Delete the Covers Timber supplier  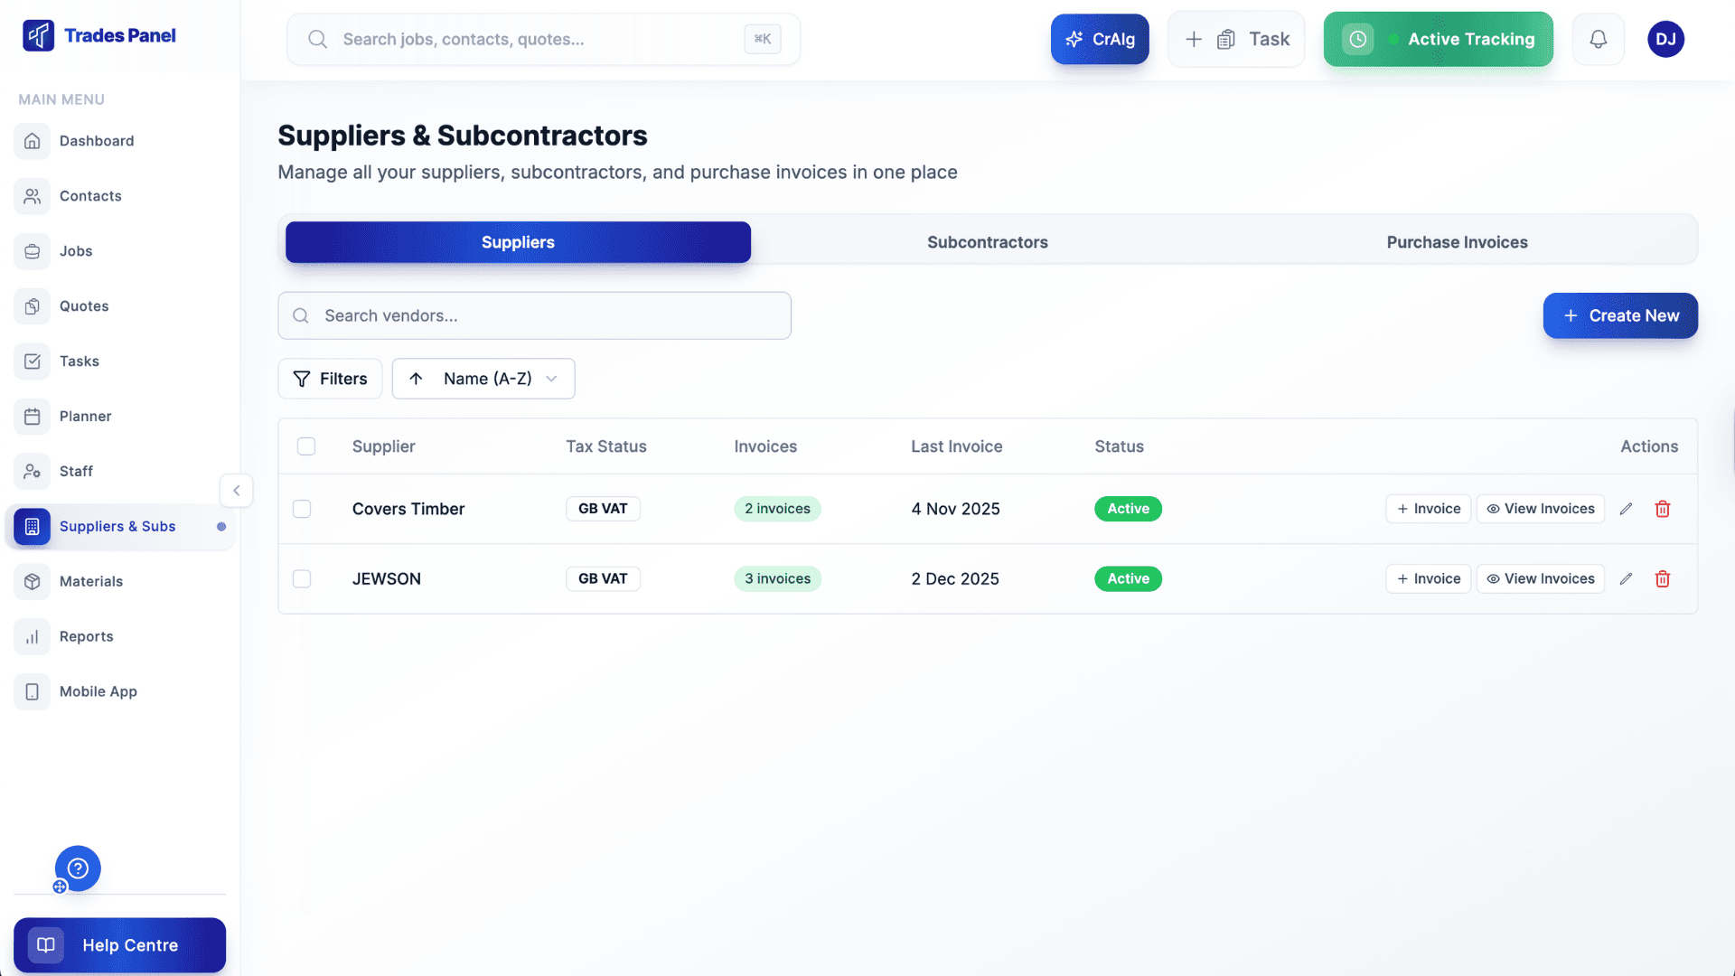pyautogui.click(x=1663, y=509)
